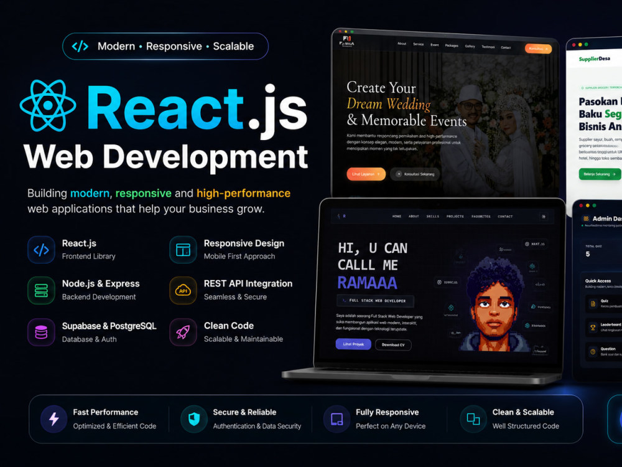Open Service in the wedding site menu

419,44
